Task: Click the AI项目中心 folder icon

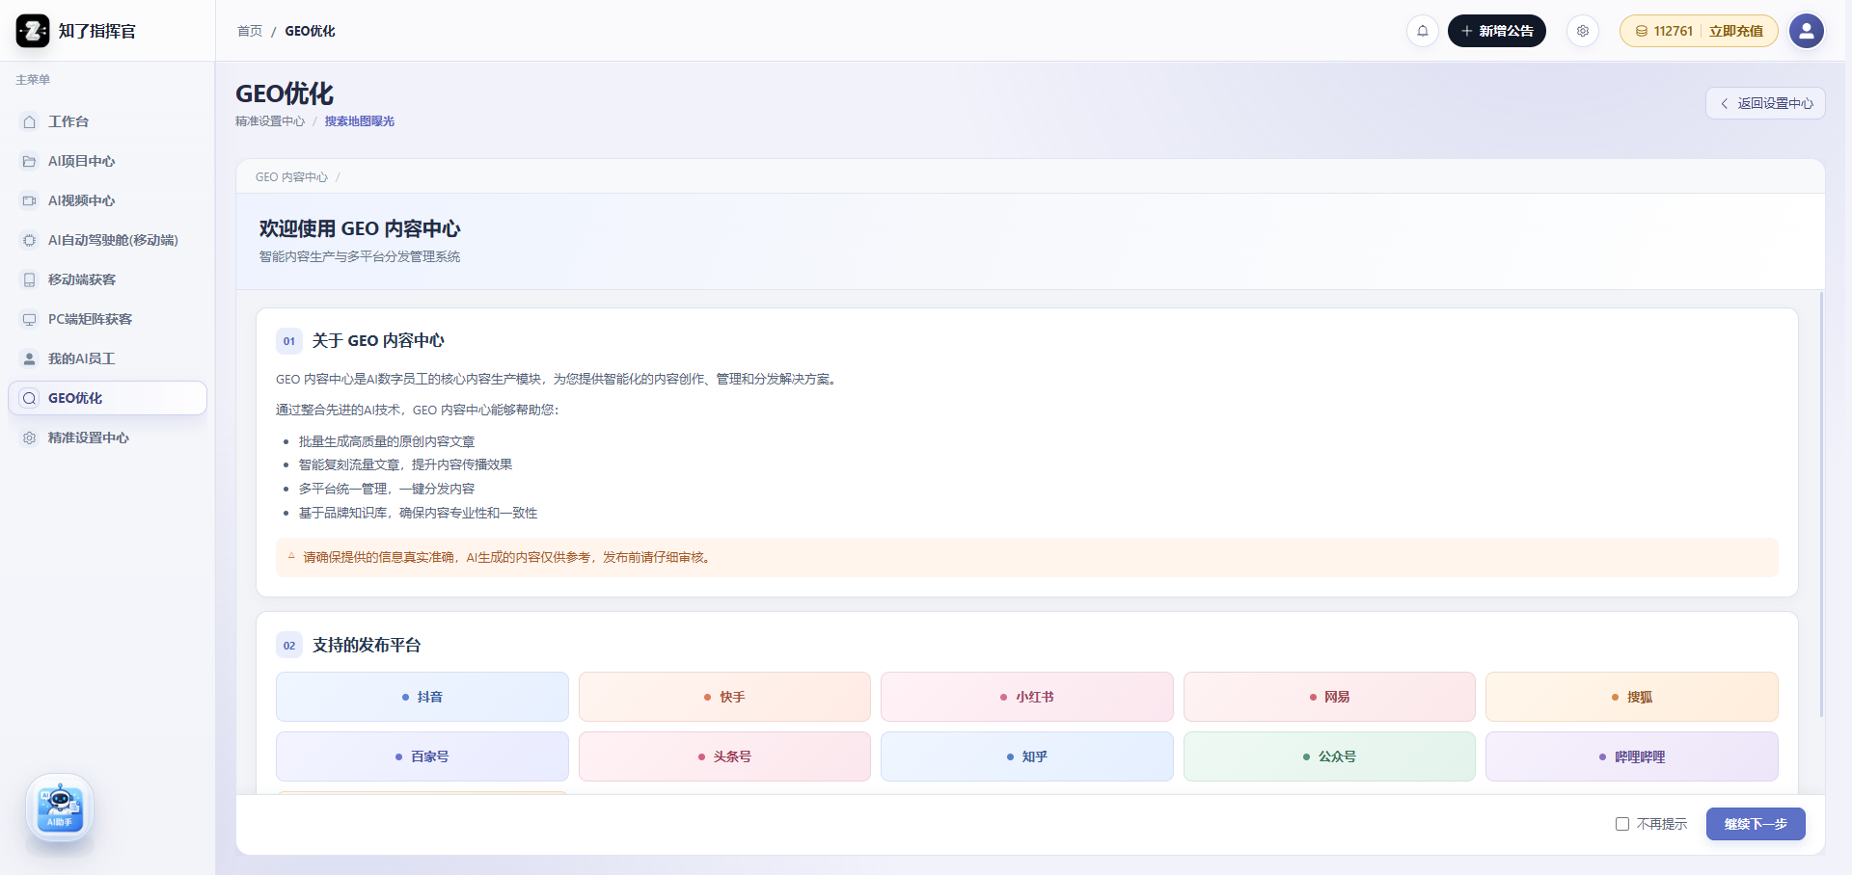Action: [x=30, y=161]
